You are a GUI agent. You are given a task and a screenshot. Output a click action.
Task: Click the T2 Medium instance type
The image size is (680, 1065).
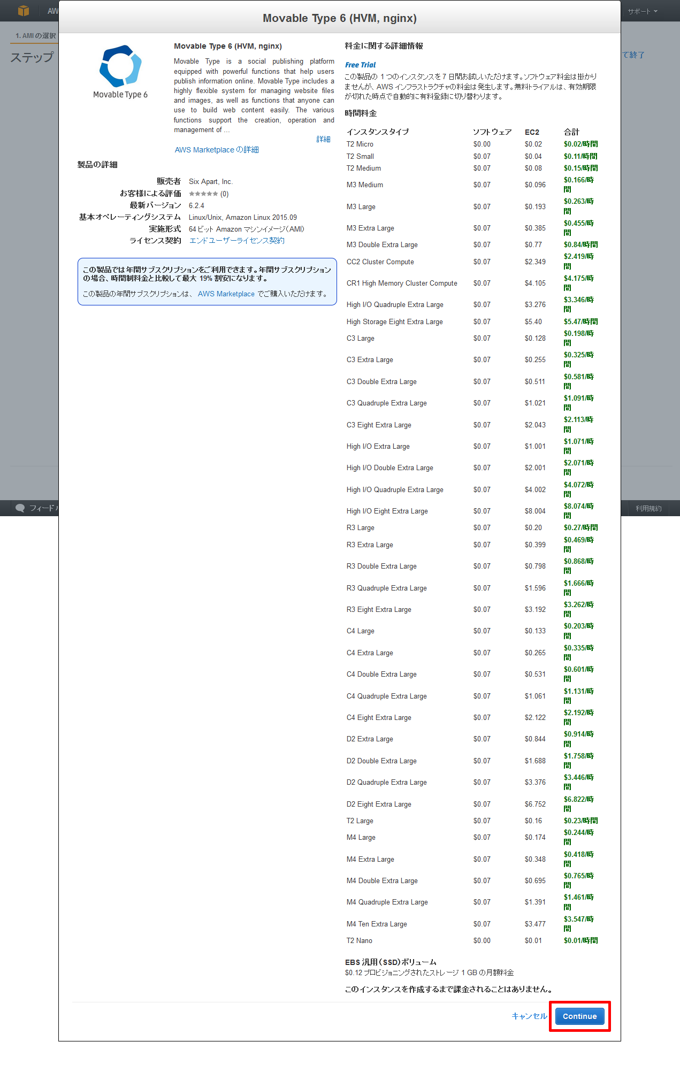pos(364,168)
